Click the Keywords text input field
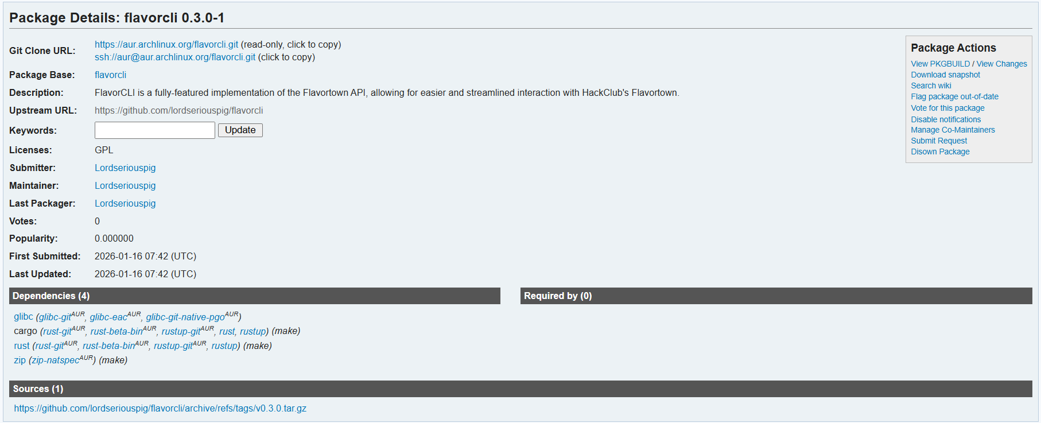The width and height of the screenshot is (1041, 423). [154, 130]
